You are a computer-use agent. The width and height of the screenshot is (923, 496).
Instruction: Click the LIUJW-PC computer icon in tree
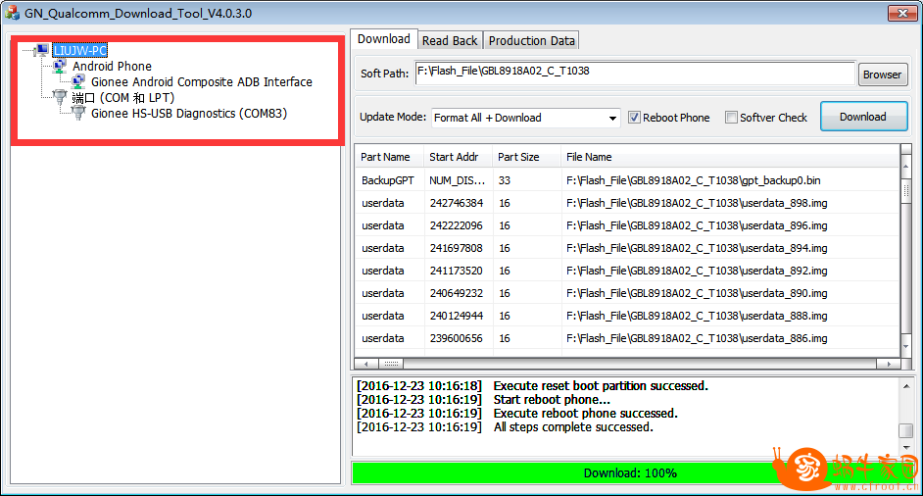42,50
